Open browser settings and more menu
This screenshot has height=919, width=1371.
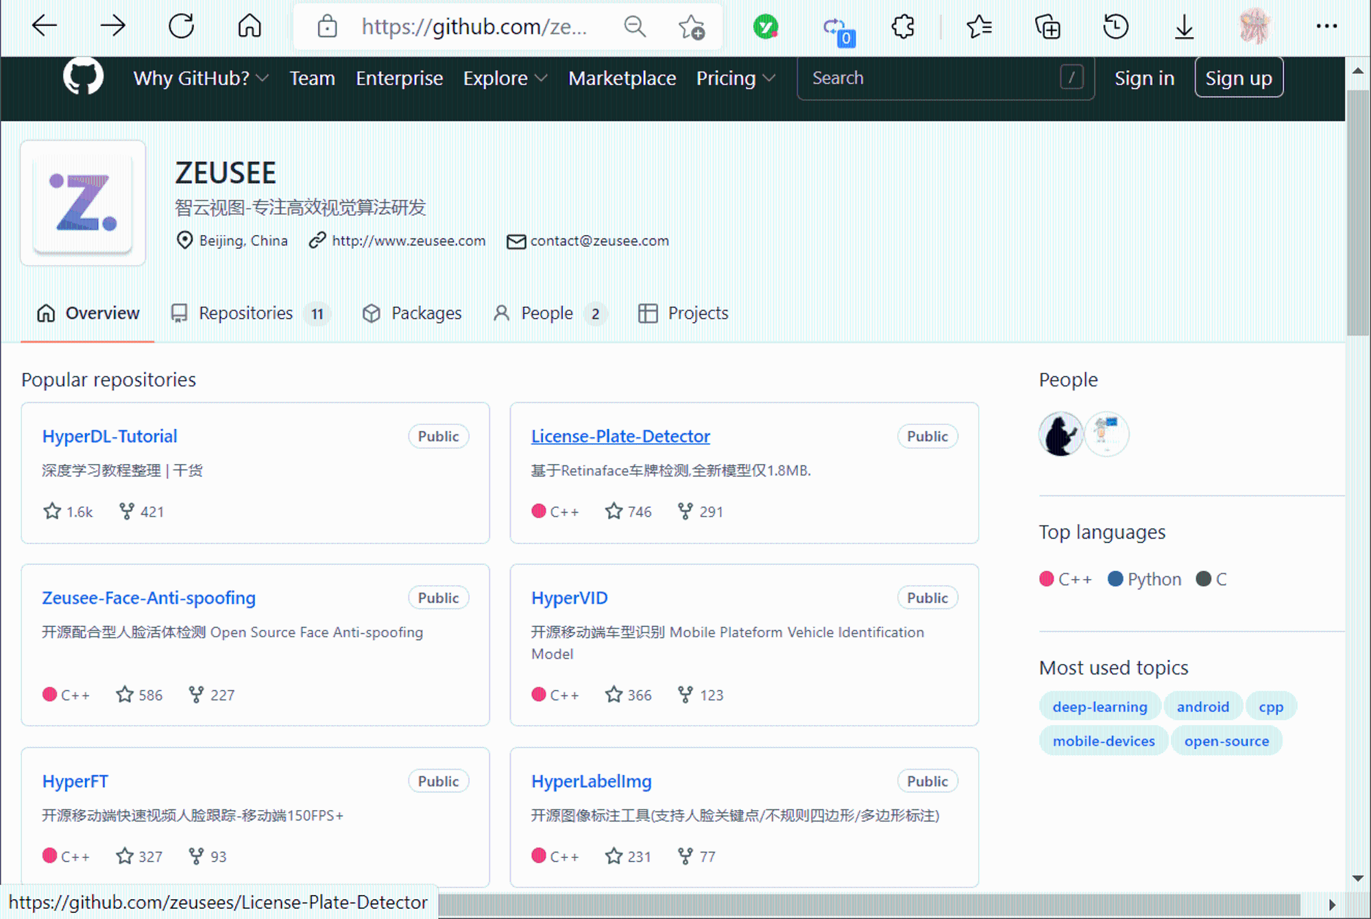pos(1326,26)
